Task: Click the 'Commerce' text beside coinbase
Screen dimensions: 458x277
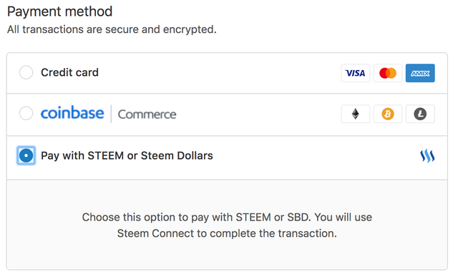Action: pyautogui.click(x=147, y=115)
